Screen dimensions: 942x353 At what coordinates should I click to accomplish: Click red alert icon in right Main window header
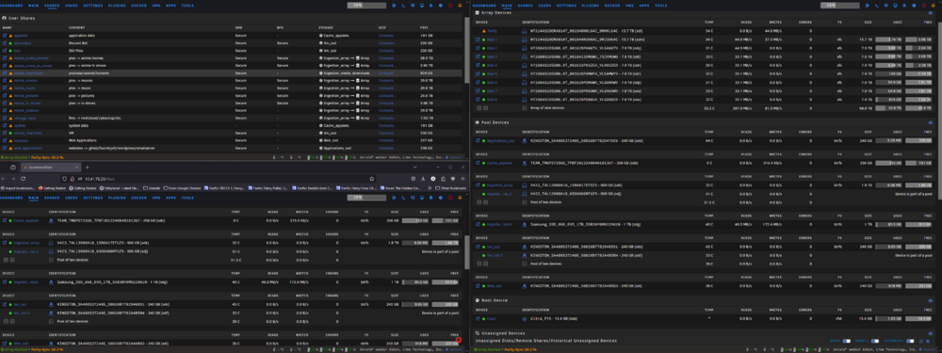click(922, 6)
